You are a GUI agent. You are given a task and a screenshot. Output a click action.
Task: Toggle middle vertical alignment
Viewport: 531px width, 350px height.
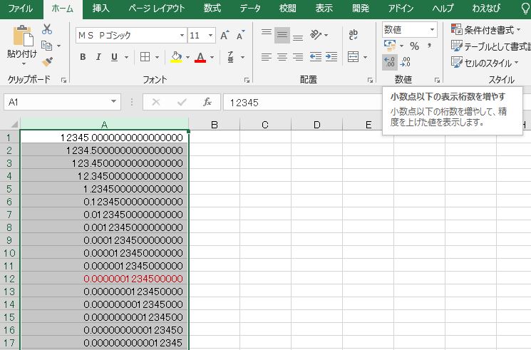(x=282, y=35)
